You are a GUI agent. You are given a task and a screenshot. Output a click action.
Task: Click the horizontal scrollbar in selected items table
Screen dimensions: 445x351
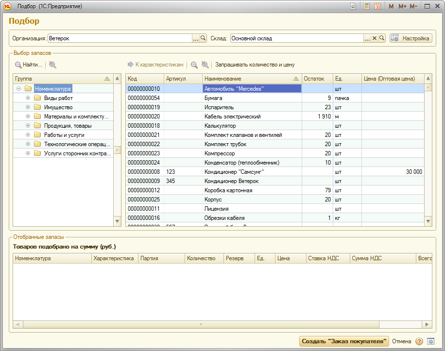tap(202, 324)
